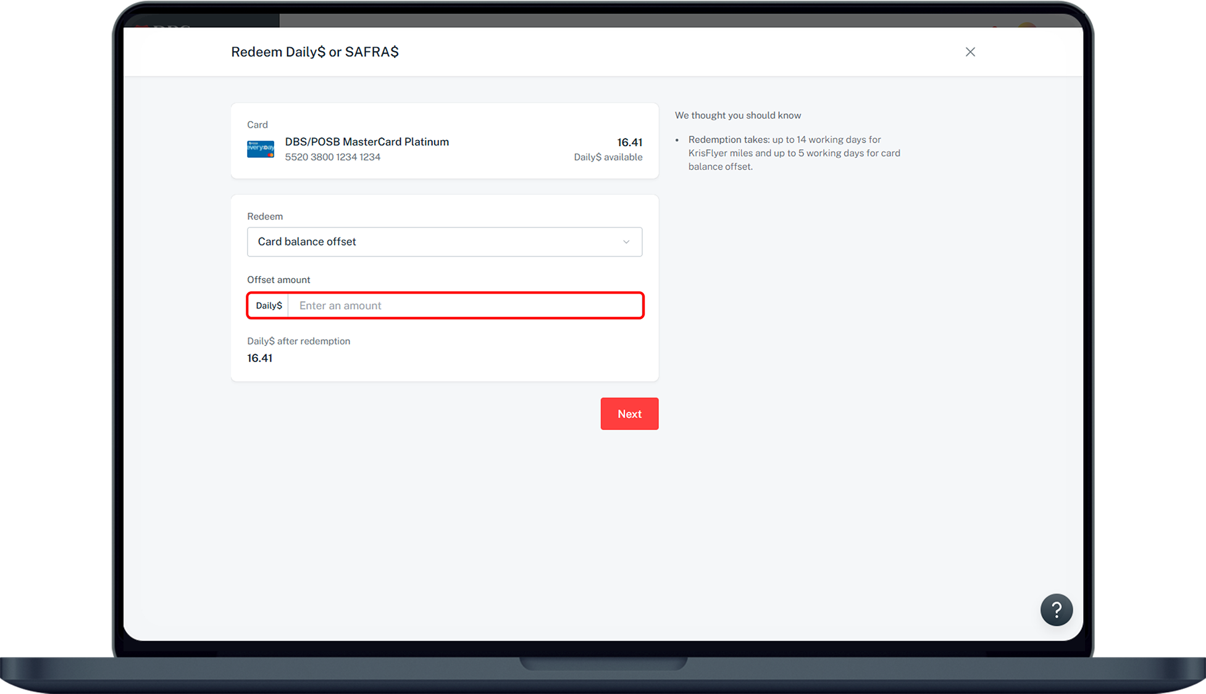Click the DBS everyday card thumbnail image
Screen dimensions: 1206x694
point(261,149)
